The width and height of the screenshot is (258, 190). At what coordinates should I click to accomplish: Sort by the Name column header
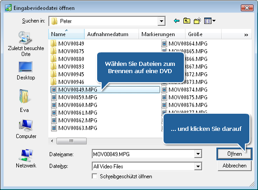pos(66,34)
